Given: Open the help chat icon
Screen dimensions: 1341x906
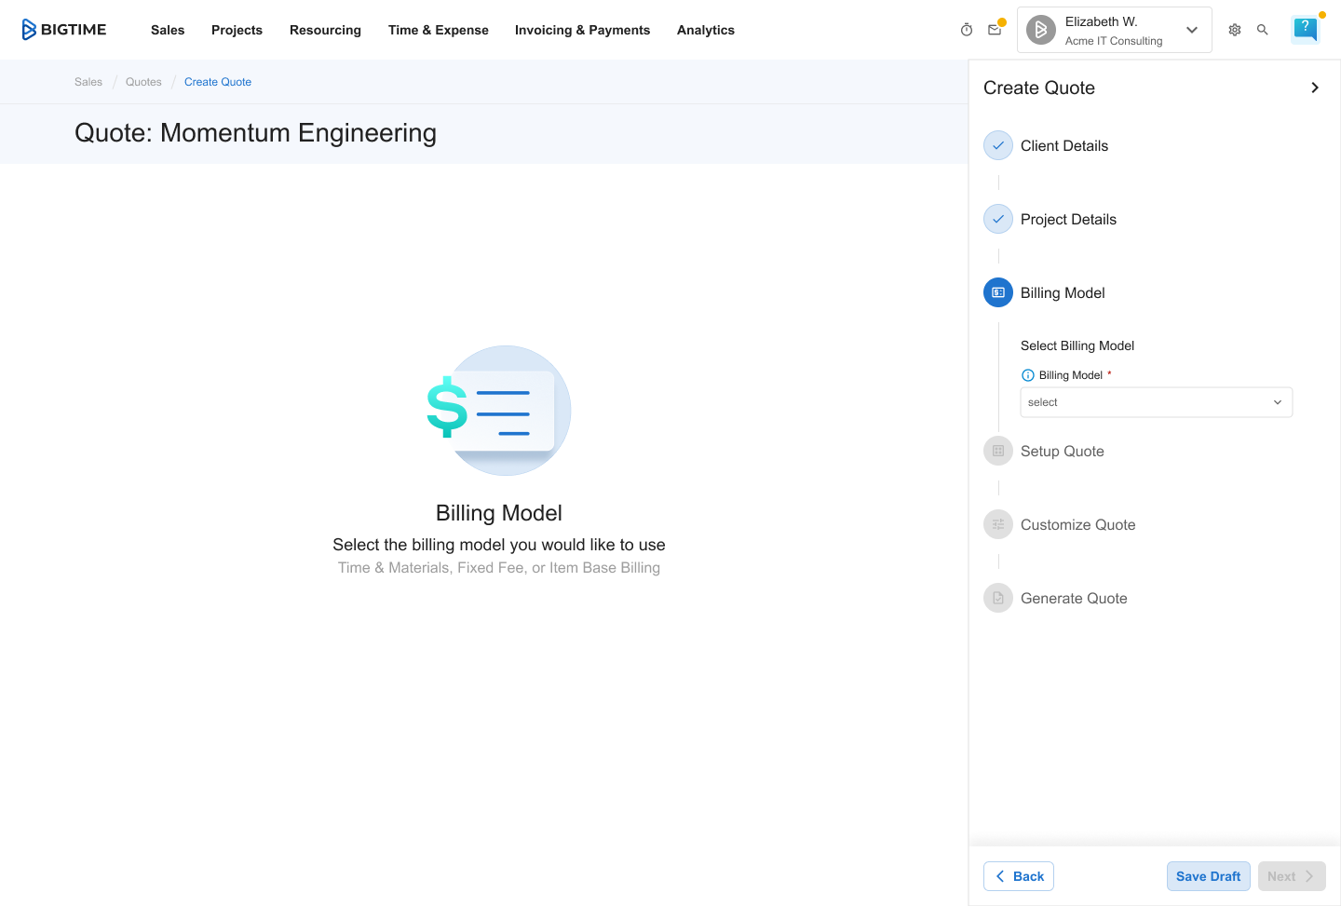Looking at the screenshot, I should [1305, 29].
